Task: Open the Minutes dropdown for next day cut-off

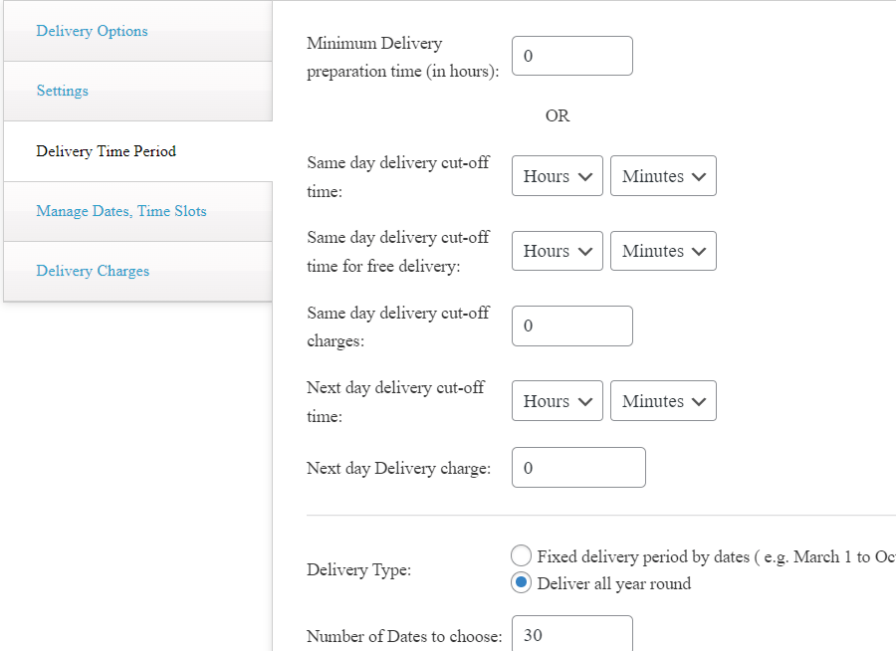Action: pyautogui.click(x=663, y=400)
